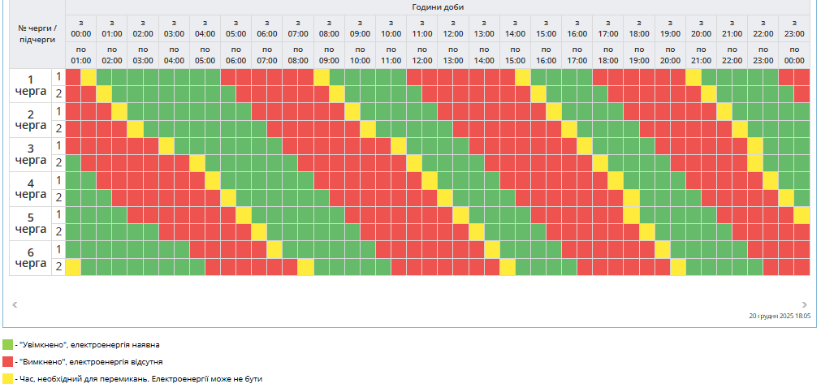
Task: Click first yellow cell in 6 черга subqueue 2
Action: [73, 266]
